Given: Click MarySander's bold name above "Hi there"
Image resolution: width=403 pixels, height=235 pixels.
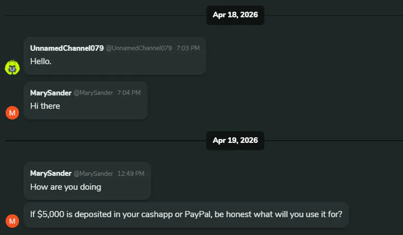Looking at the screenshot, I should coord(50,93).
